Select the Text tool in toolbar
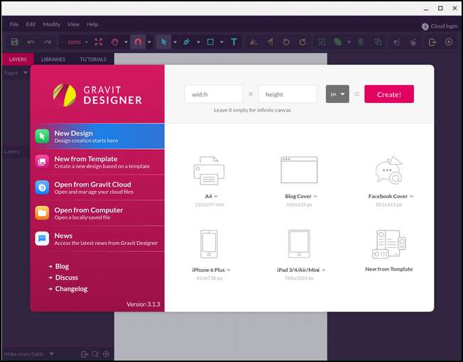 pos(234,42)
